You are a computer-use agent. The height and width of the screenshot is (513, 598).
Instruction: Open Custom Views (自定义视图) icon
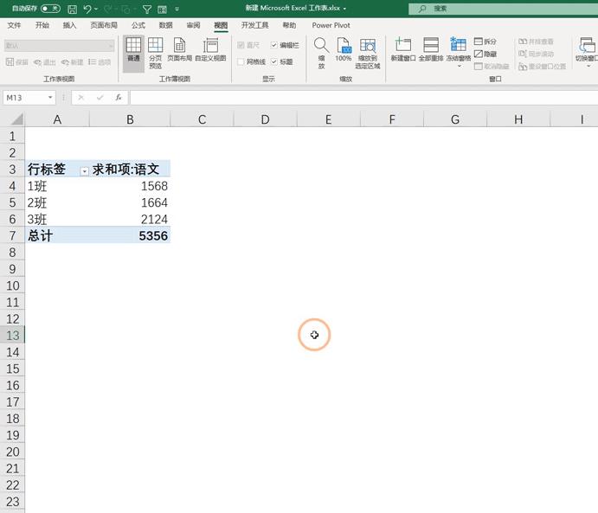pos(210,49)
